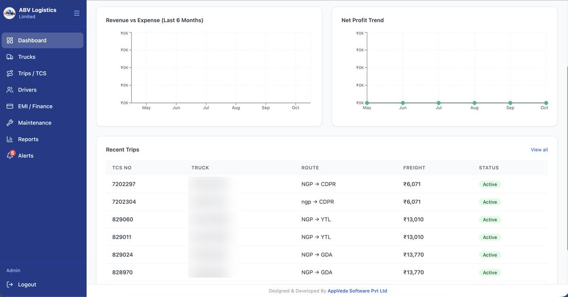
Task: Click the Maintenance wrench icon
Action: point(9,123)
